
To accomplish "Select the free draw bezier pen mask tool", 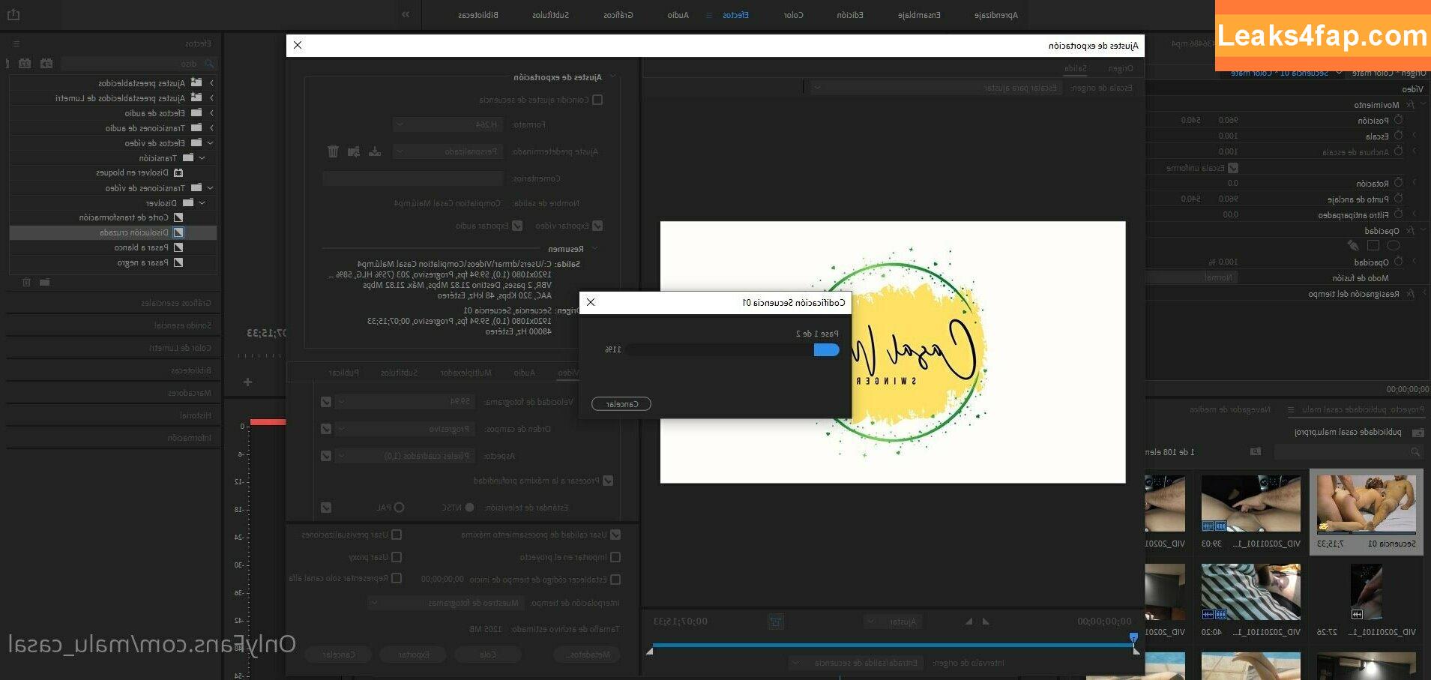I will (1353, 245).
